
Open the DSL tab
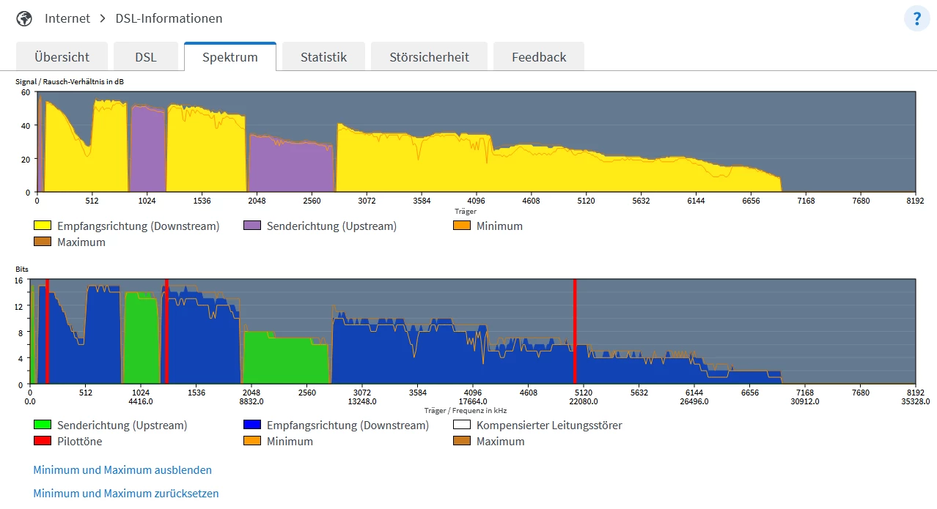(146, 56)
